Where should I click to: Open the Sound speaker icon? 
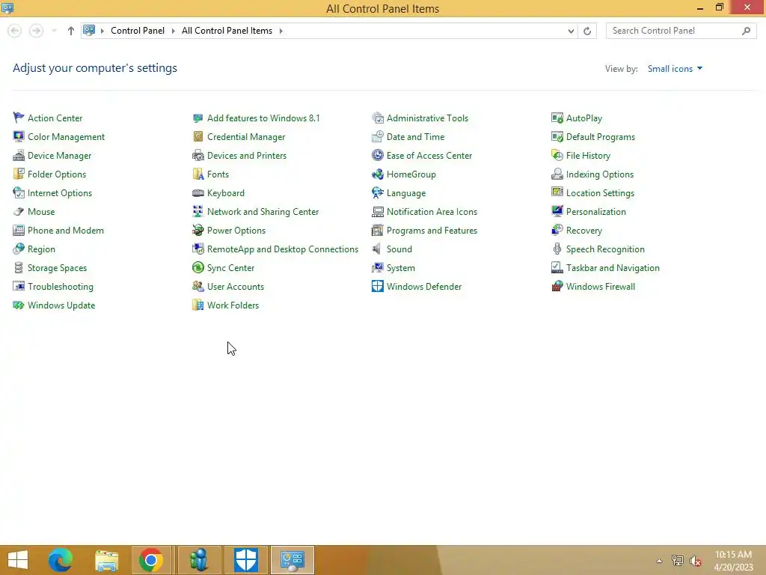(378, 249)
